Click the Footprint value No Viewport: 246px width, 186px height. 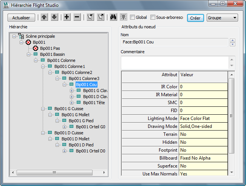[203, 150]
